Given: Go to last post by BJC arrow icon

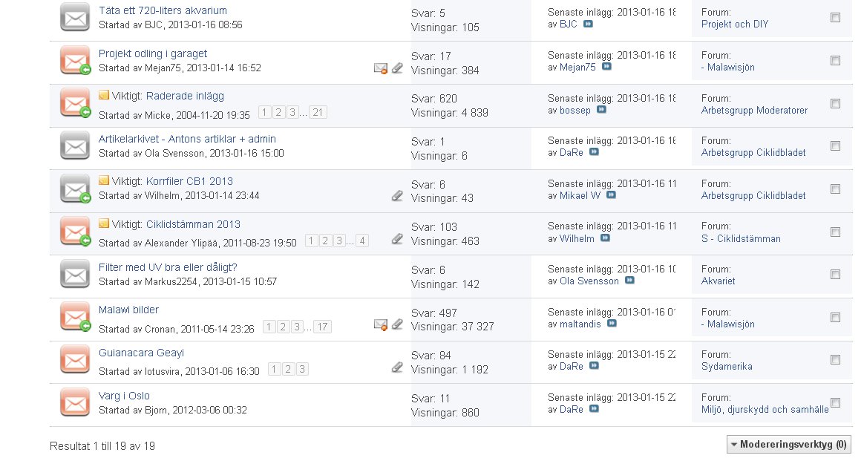Looking at the screenshot, I should tap(588, 24).
